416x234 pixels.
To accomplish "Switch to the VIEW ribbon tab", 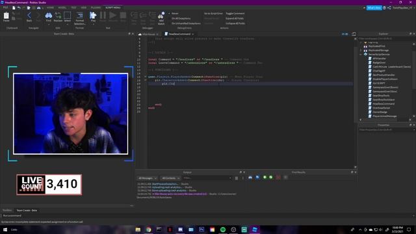I will 84,8.
